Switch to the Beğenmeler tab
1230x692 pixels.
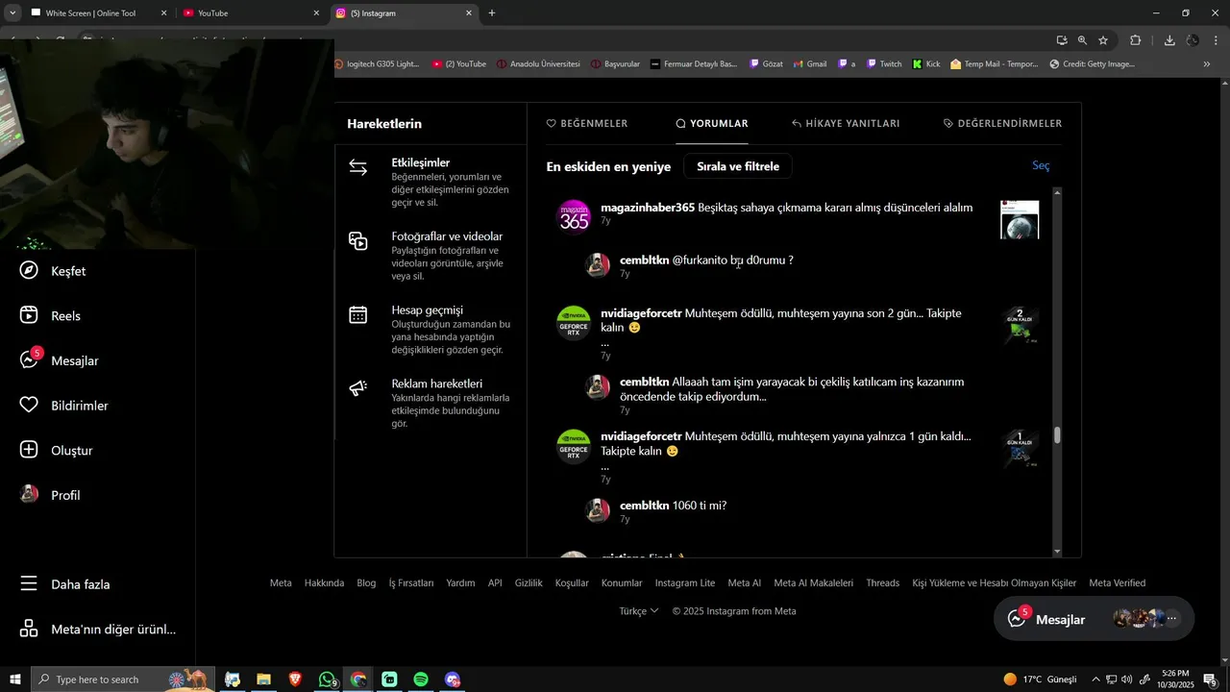tap(587, 123)
